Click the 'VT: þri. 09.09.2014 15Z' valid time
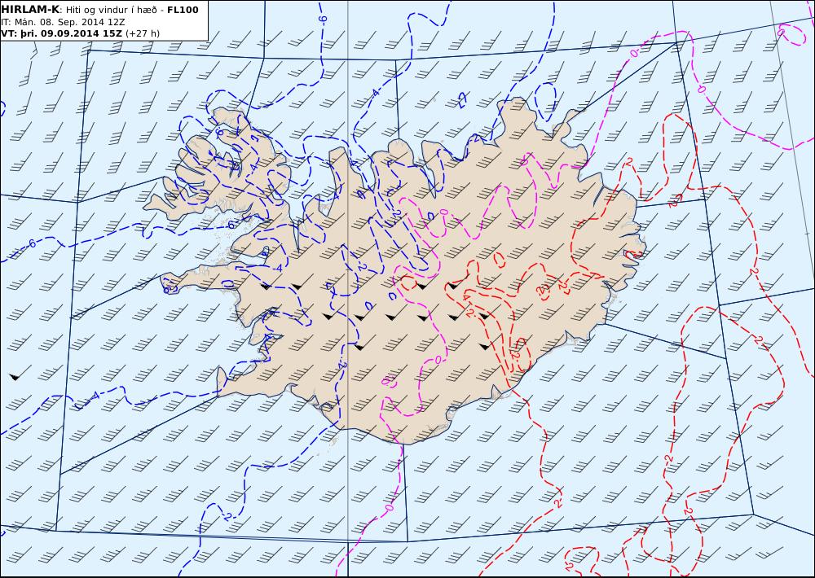 click(x=62, y=33)
